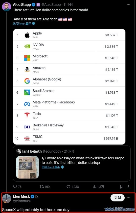View the tweet analytics bar chart icon
The width and height of the screenshot is (136, 213).
(x=95, y=187)
